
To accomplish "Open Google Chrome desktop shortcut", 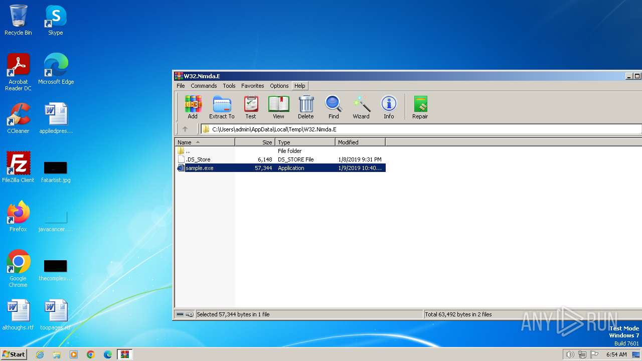I will 18,269.
